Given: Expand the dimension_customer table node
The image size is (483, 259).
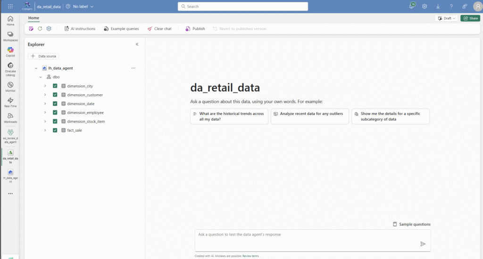Looking at the screenshot, I should click(x=45, y=95).
